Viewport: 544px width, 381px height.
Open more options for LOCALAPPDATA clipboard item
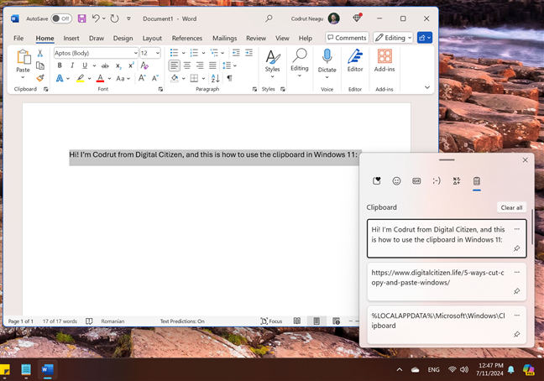tap(516, 316)
